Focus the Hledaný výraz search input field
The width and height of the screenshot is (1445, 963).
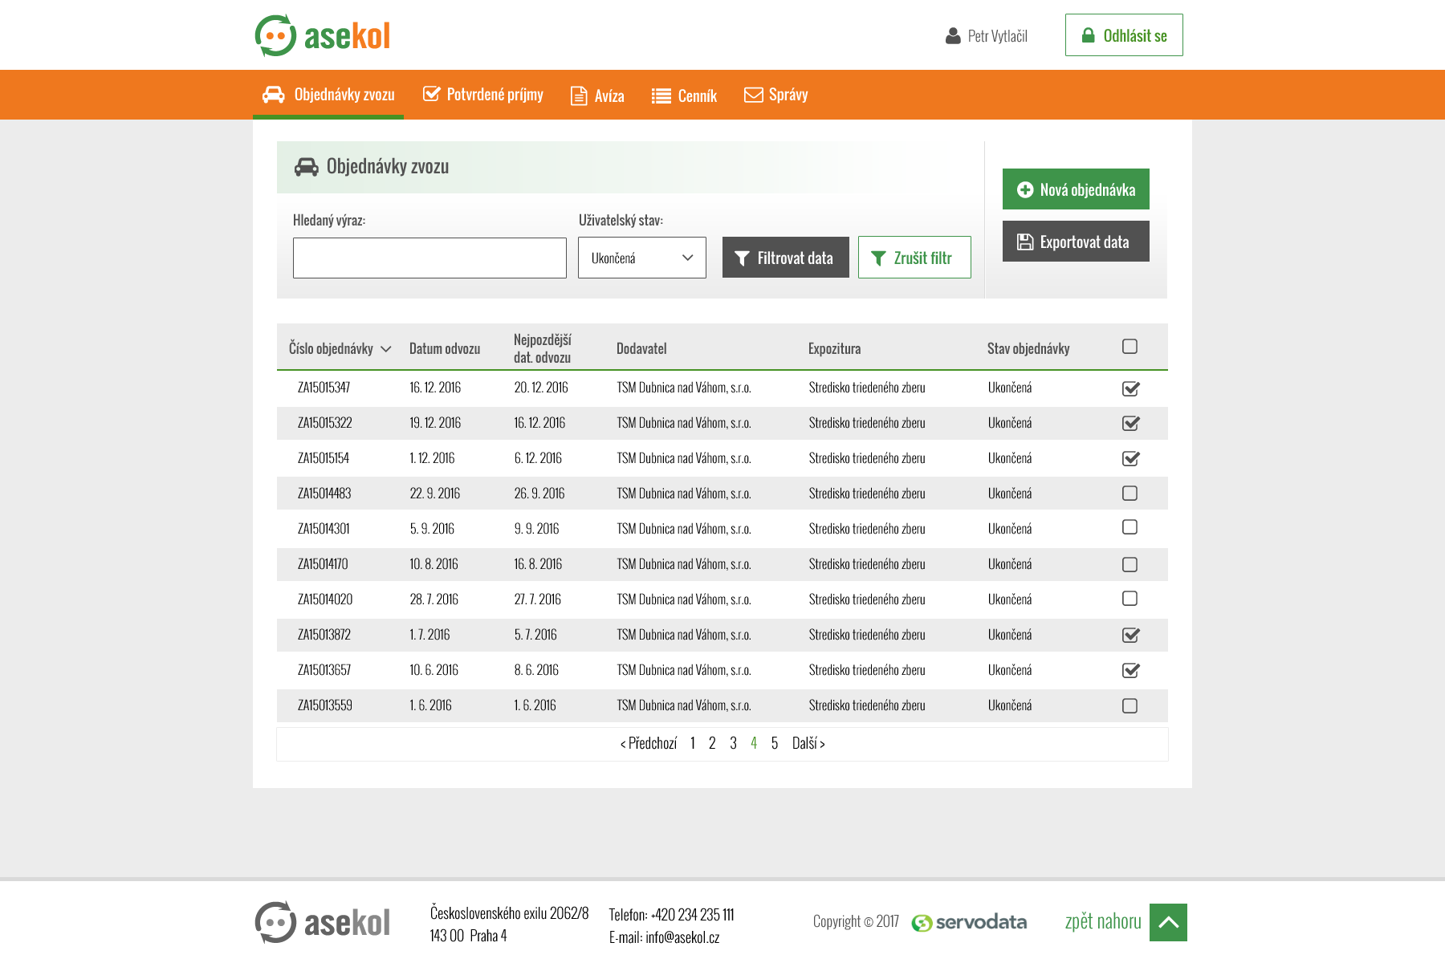click(429, 258)
